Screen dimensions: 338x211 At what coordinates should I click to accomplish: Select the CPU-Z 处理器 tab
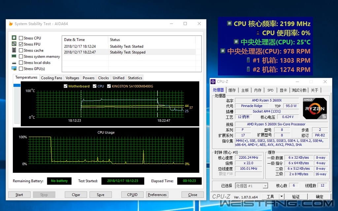[x=219, y=90]
